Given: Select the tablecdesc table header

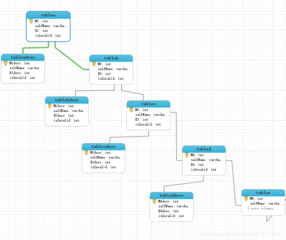Looking at the screenshot, I should click(x=104, y=147).
